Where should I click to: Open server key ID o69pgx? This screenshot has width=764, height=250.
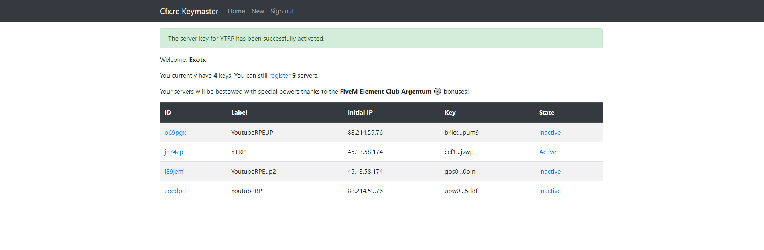[175, 133]
